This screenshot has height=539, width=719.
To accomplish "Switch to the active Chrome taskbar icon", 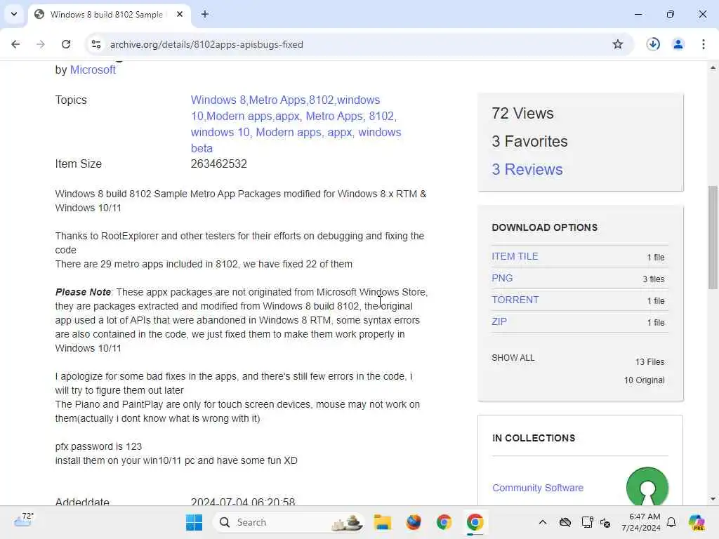I will coord(475,522).
